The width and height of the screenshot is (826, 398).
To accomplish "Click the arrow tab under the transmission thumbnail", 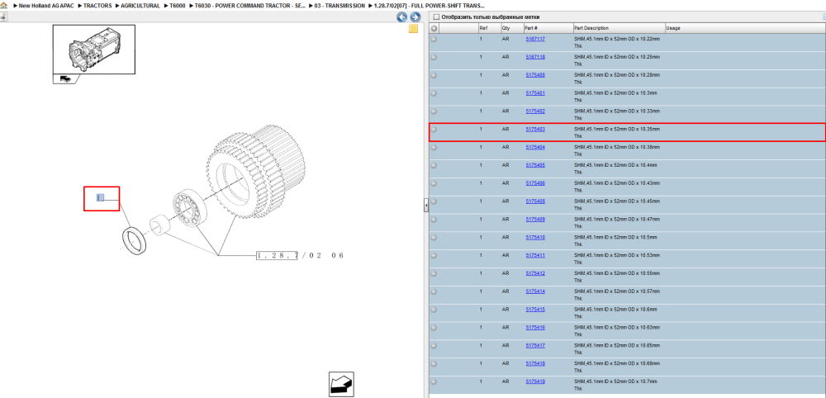I will pos(65,79).
